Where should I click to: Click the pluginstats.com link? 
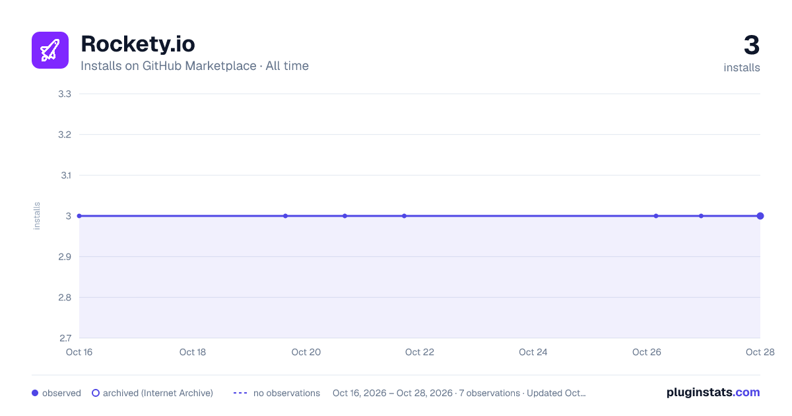[x=713, y=392]
